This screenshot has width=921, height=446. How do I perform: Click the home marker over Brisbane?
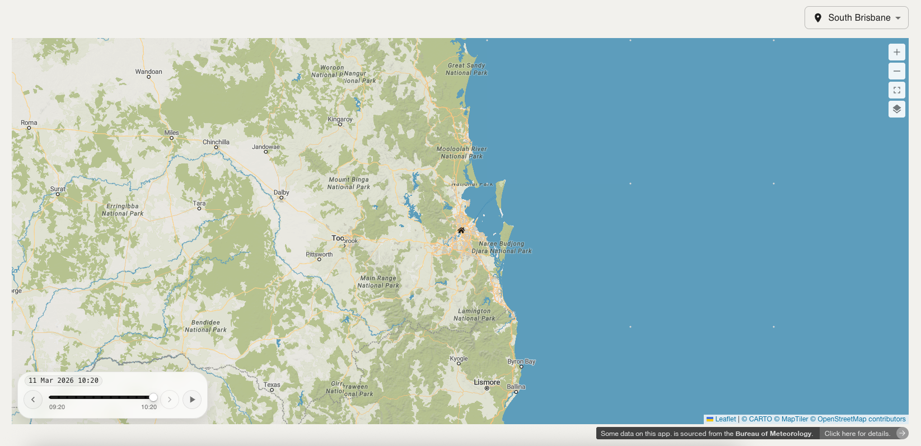tap(461, 231)
